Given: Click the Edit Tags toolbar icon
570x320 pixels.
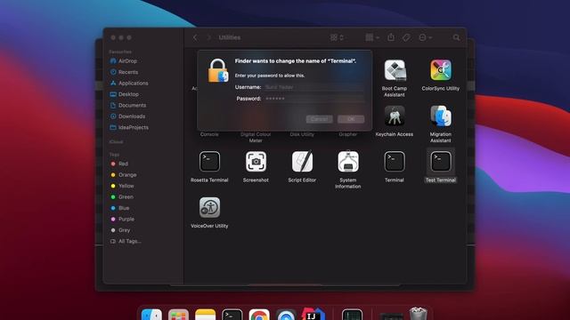Looking at the screenshot, I should point(406,37).
